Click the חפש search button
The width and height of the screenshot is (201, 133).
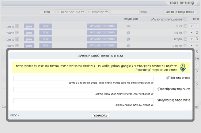click(47, 12)
